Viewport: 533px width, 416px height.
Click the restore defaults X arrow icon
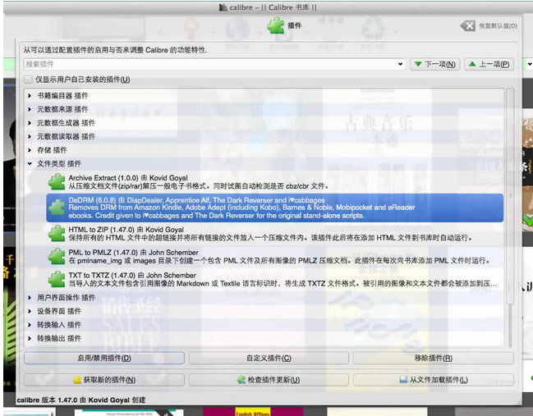468,25
